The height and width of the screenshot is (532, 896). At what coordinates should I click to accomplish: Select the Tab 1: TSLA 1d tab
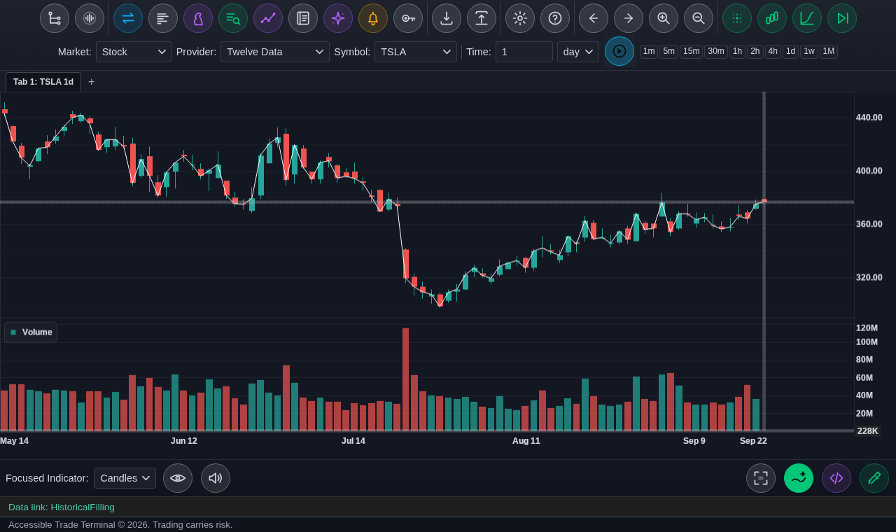[43, 82]
